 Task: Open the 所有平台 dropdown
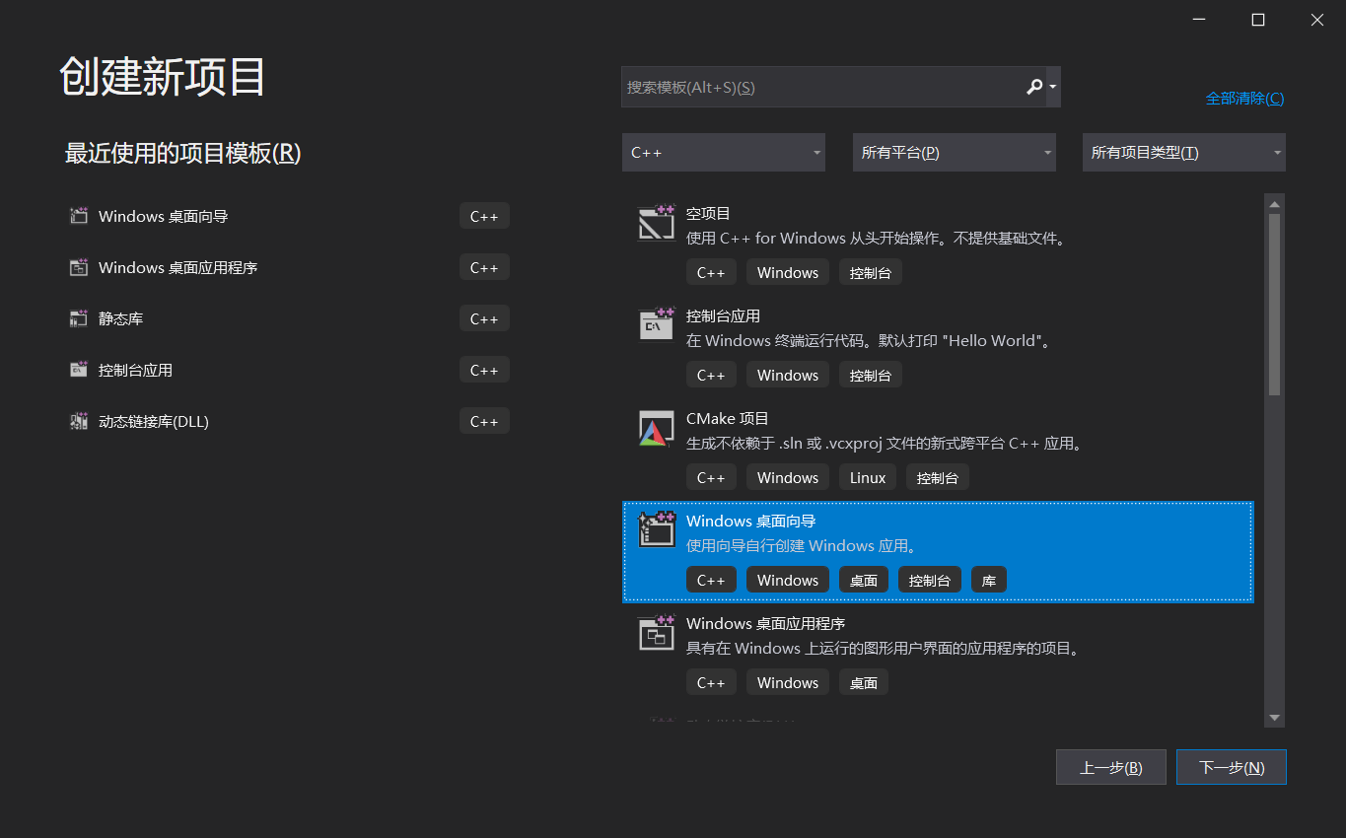(953, 152)
